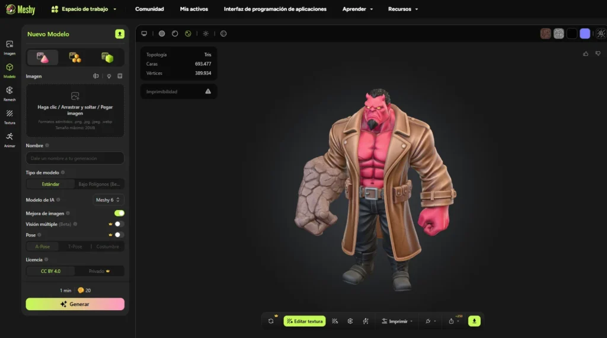
Task: Select the multi-image mode with orange spheres
Action: tap(75, 58)
